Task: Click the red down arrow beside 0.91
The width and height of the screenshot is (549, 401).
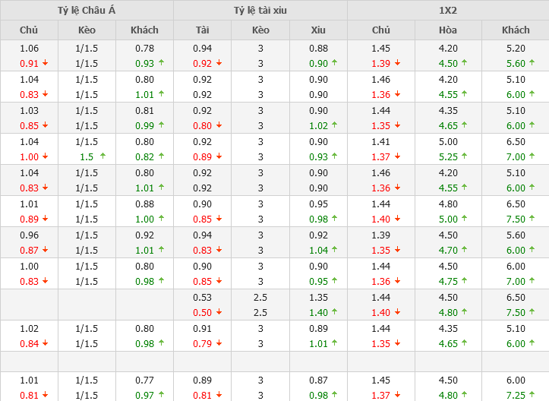Action: point(45,64)
